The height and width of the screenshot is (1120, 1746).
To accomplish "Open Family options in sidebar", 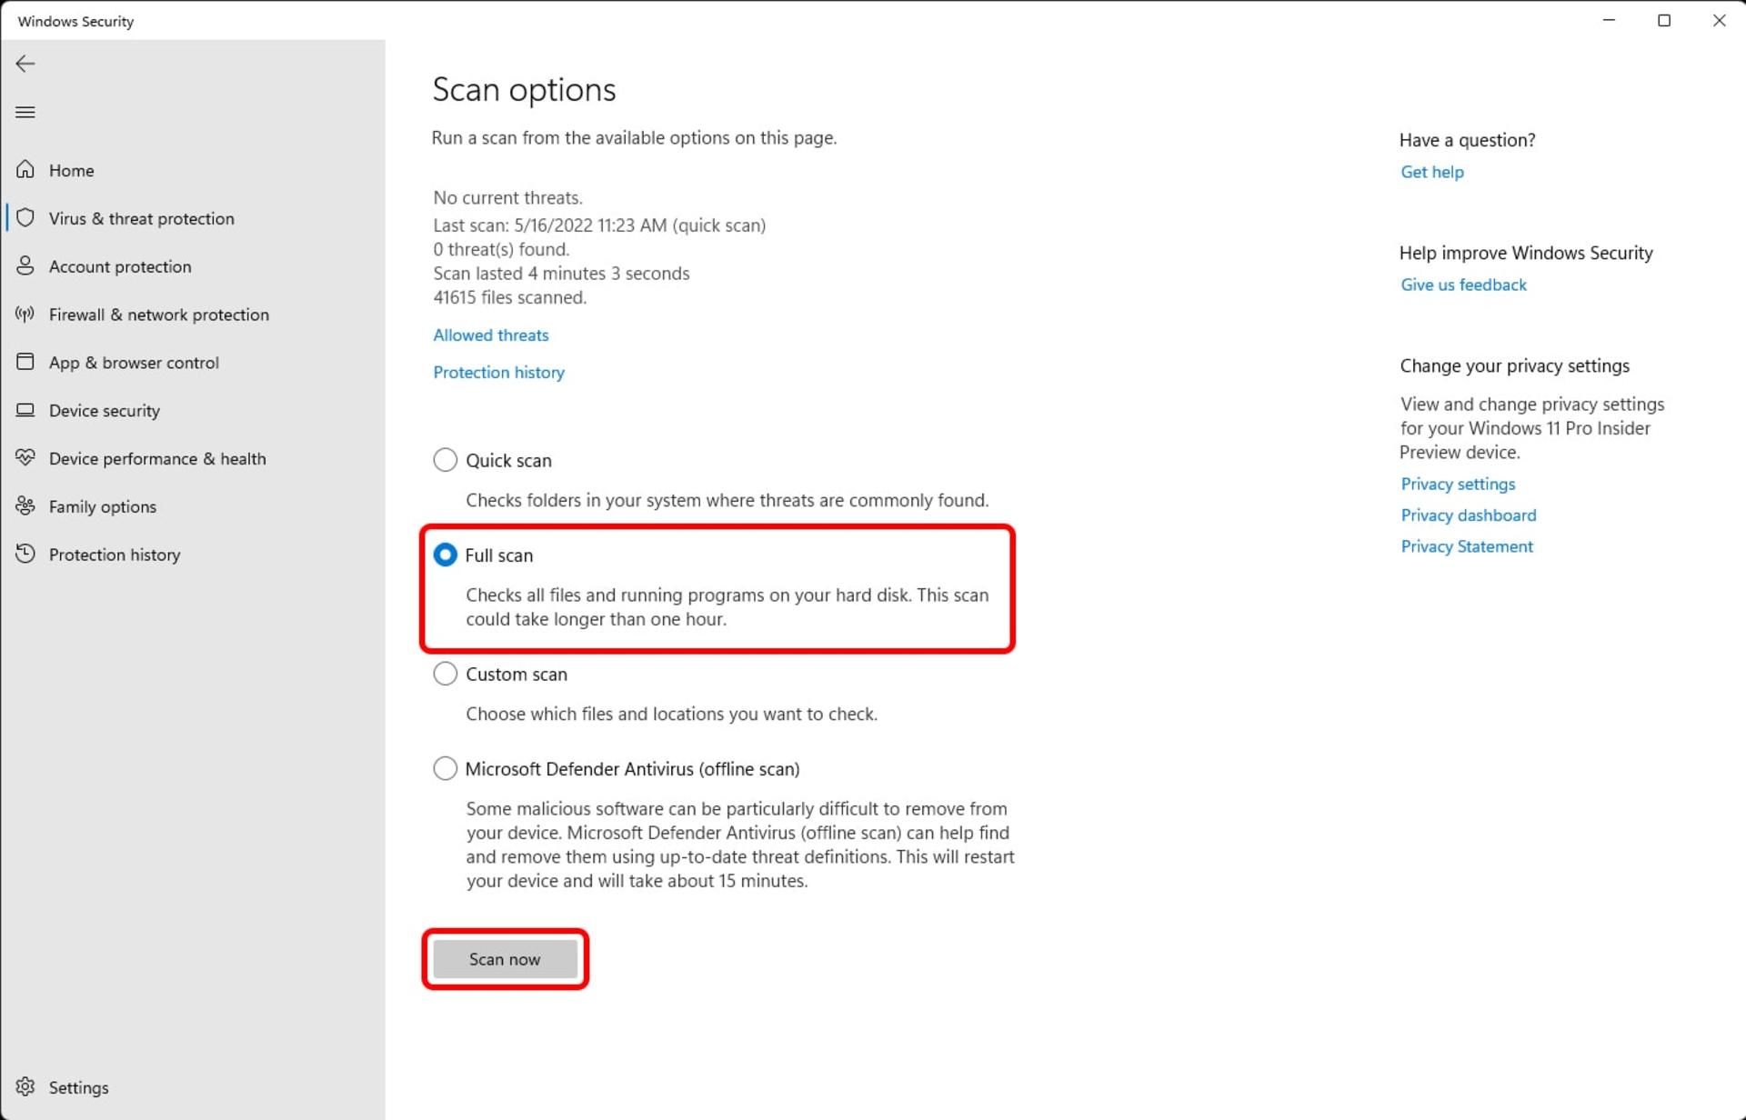I will tap(103, 507).
